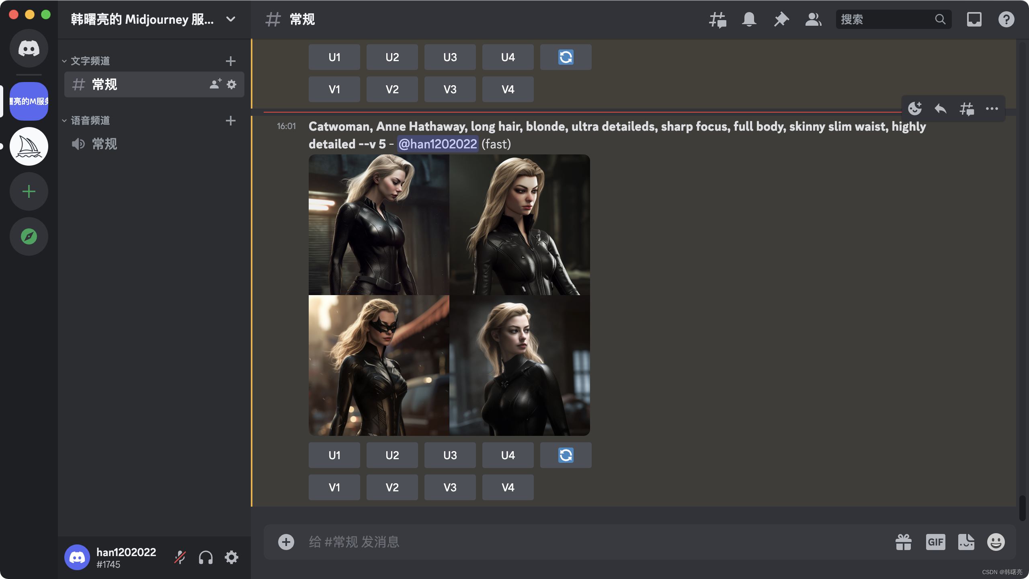The width and height of the screenshot is (1029, 579).
Task: Toggle microphone mute in user panel
Action: (180, 557)
